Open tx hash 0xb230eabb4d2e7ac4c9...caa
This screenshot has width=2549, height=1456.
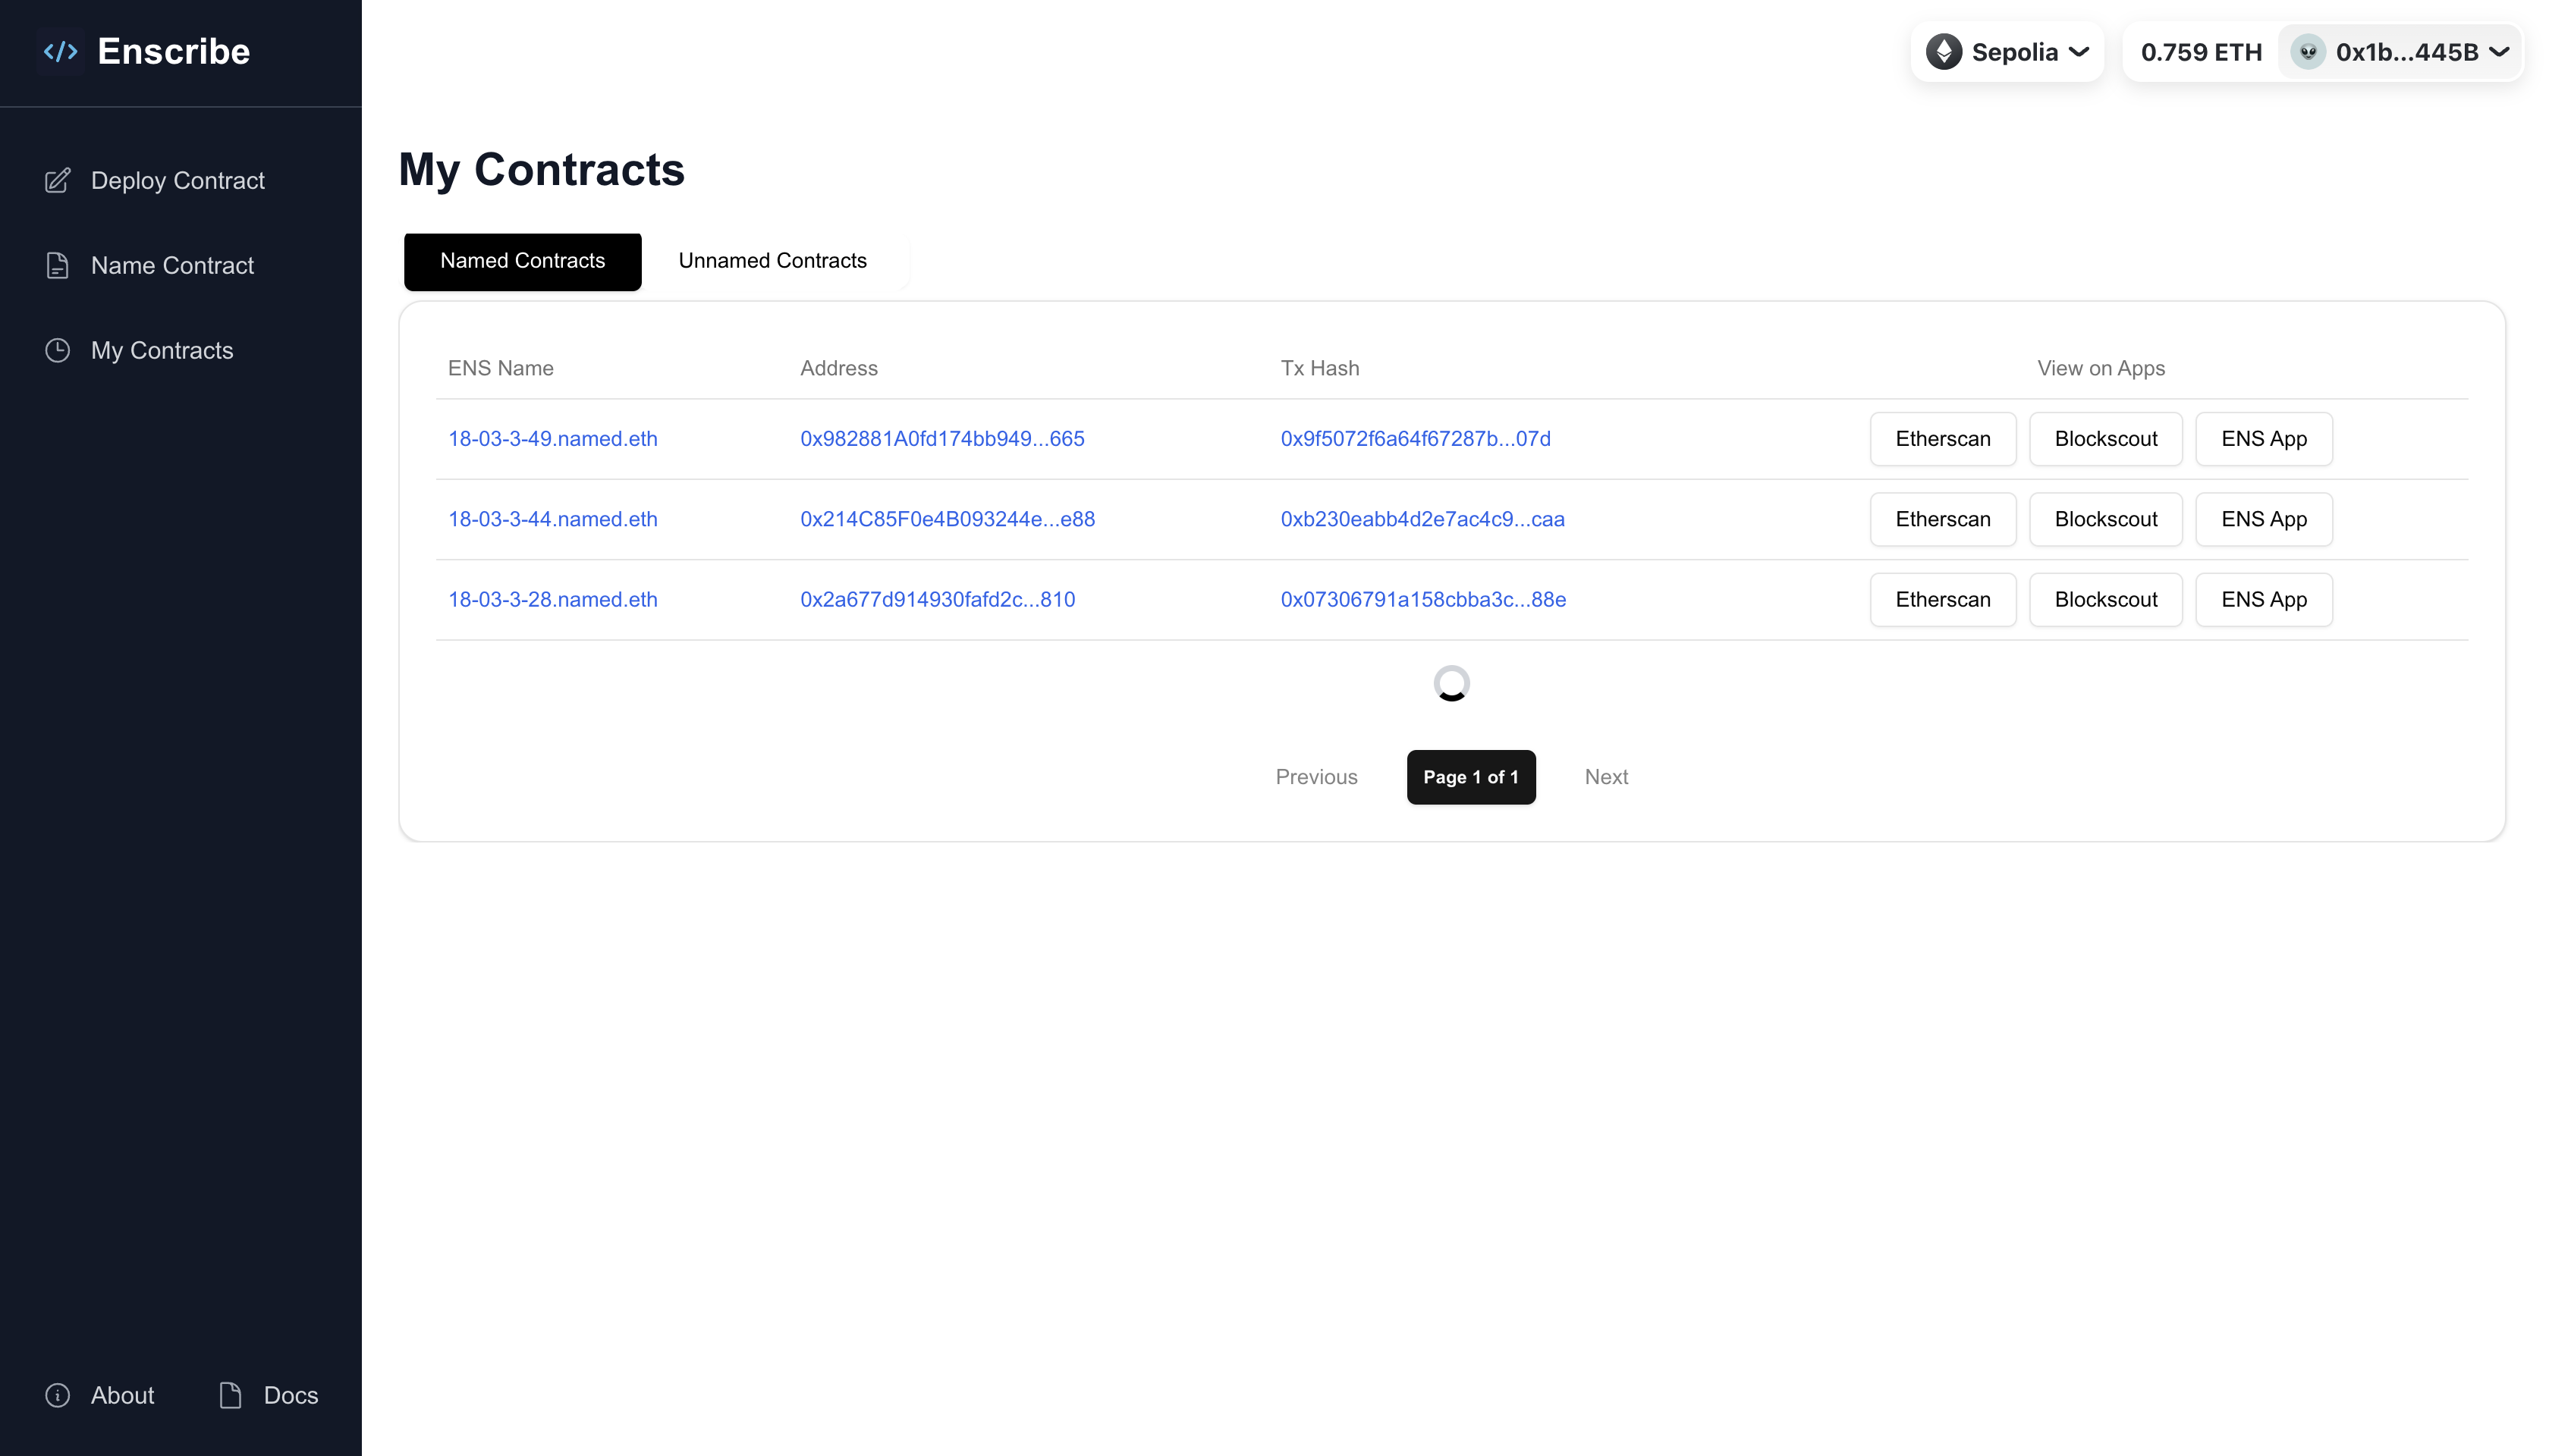tap(1422, 519)
